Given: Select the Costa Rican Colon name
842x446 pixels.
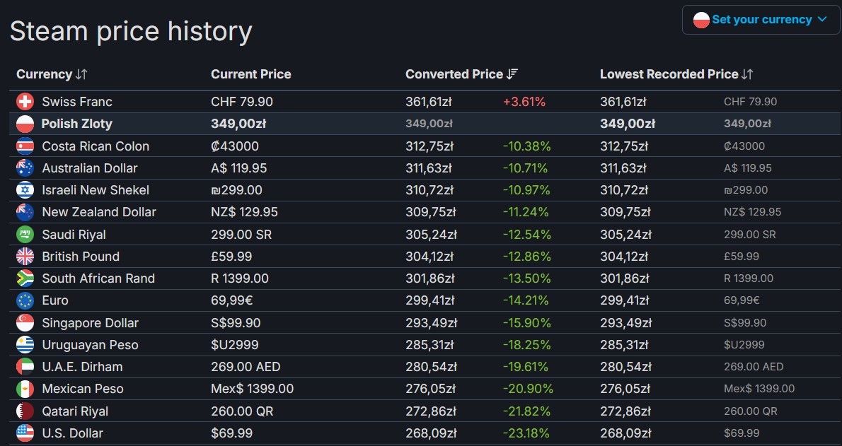Looking at the screenshot, I should [x=96, y=146].
